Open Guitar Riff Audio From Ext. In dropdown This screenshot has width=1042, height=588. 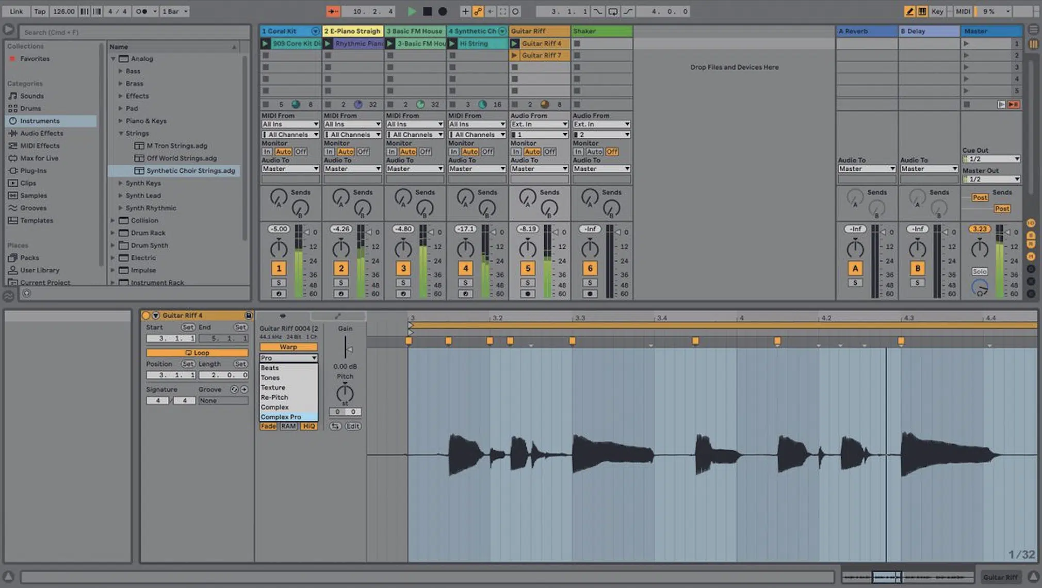point(540,124)
